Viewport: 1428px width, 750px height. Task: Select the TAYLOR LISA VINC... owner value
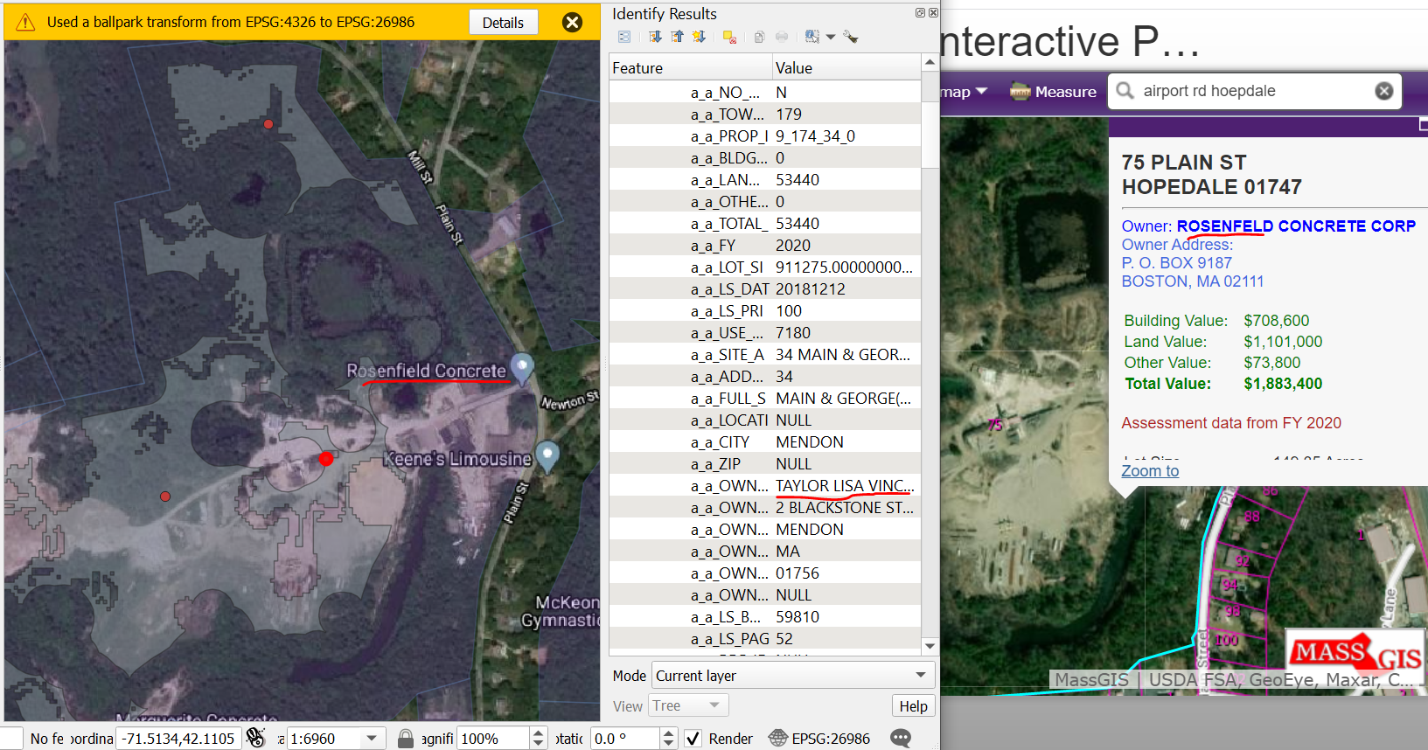[846, 486]
